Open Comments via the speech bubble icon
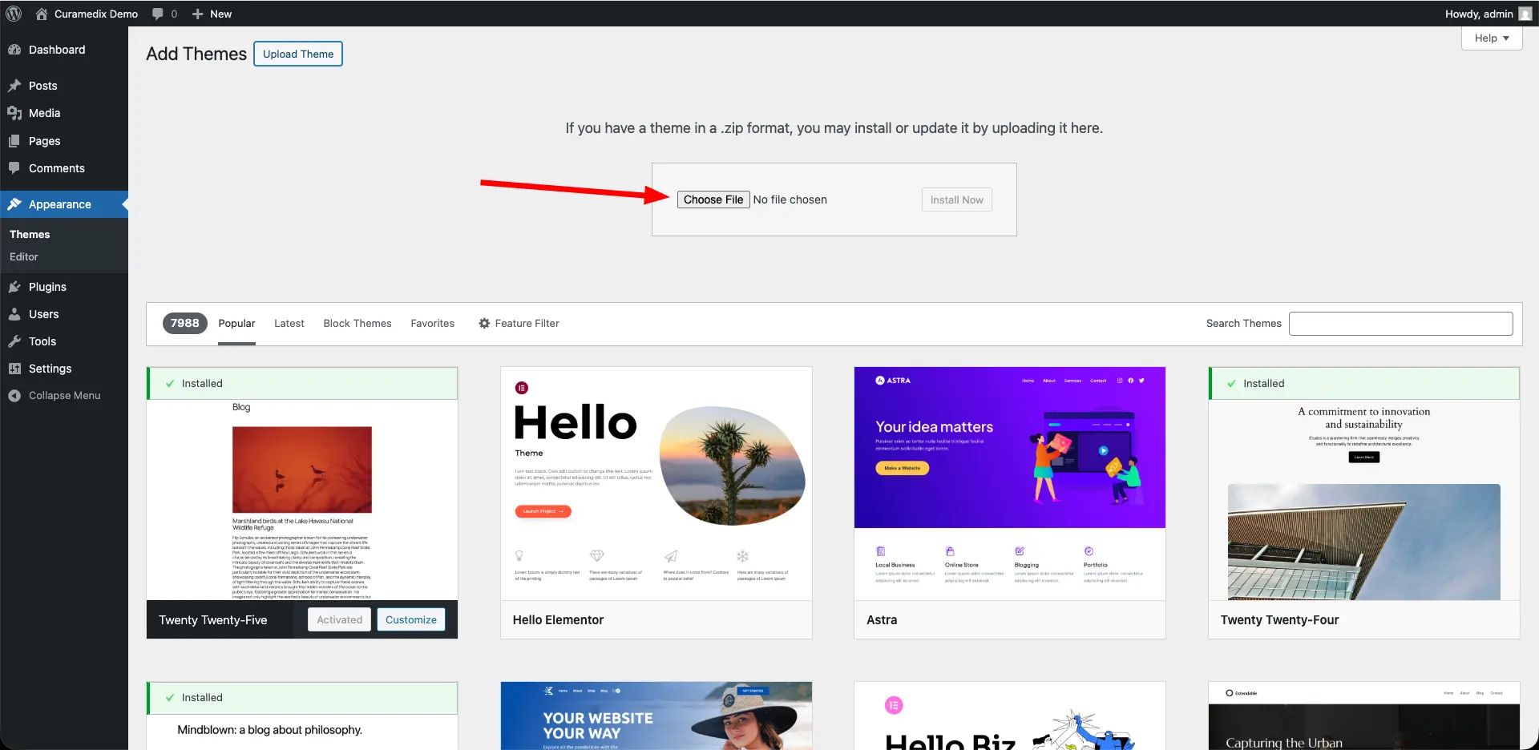This screenshot has height=750, width=1539. [15, 168]
